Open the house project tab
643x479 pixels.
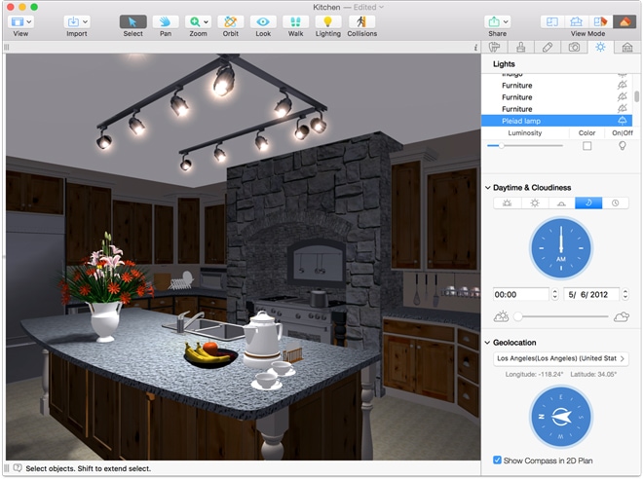(x=627, y=47)
